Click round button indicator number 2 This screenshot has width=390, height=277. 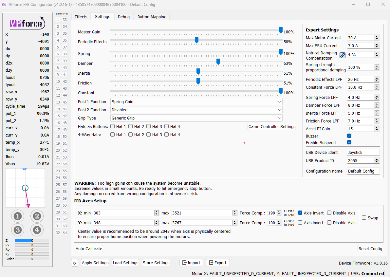(x=37, y=216)
